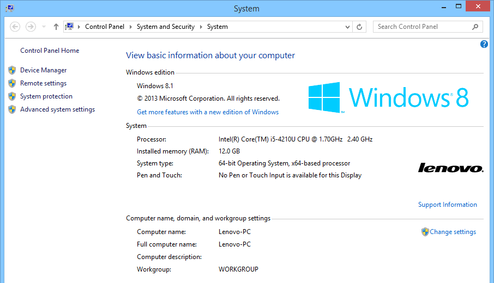This screenshot has height=283, width=494.
Task: Click the Installed memory (RAM) label
Action: [173, 151]
